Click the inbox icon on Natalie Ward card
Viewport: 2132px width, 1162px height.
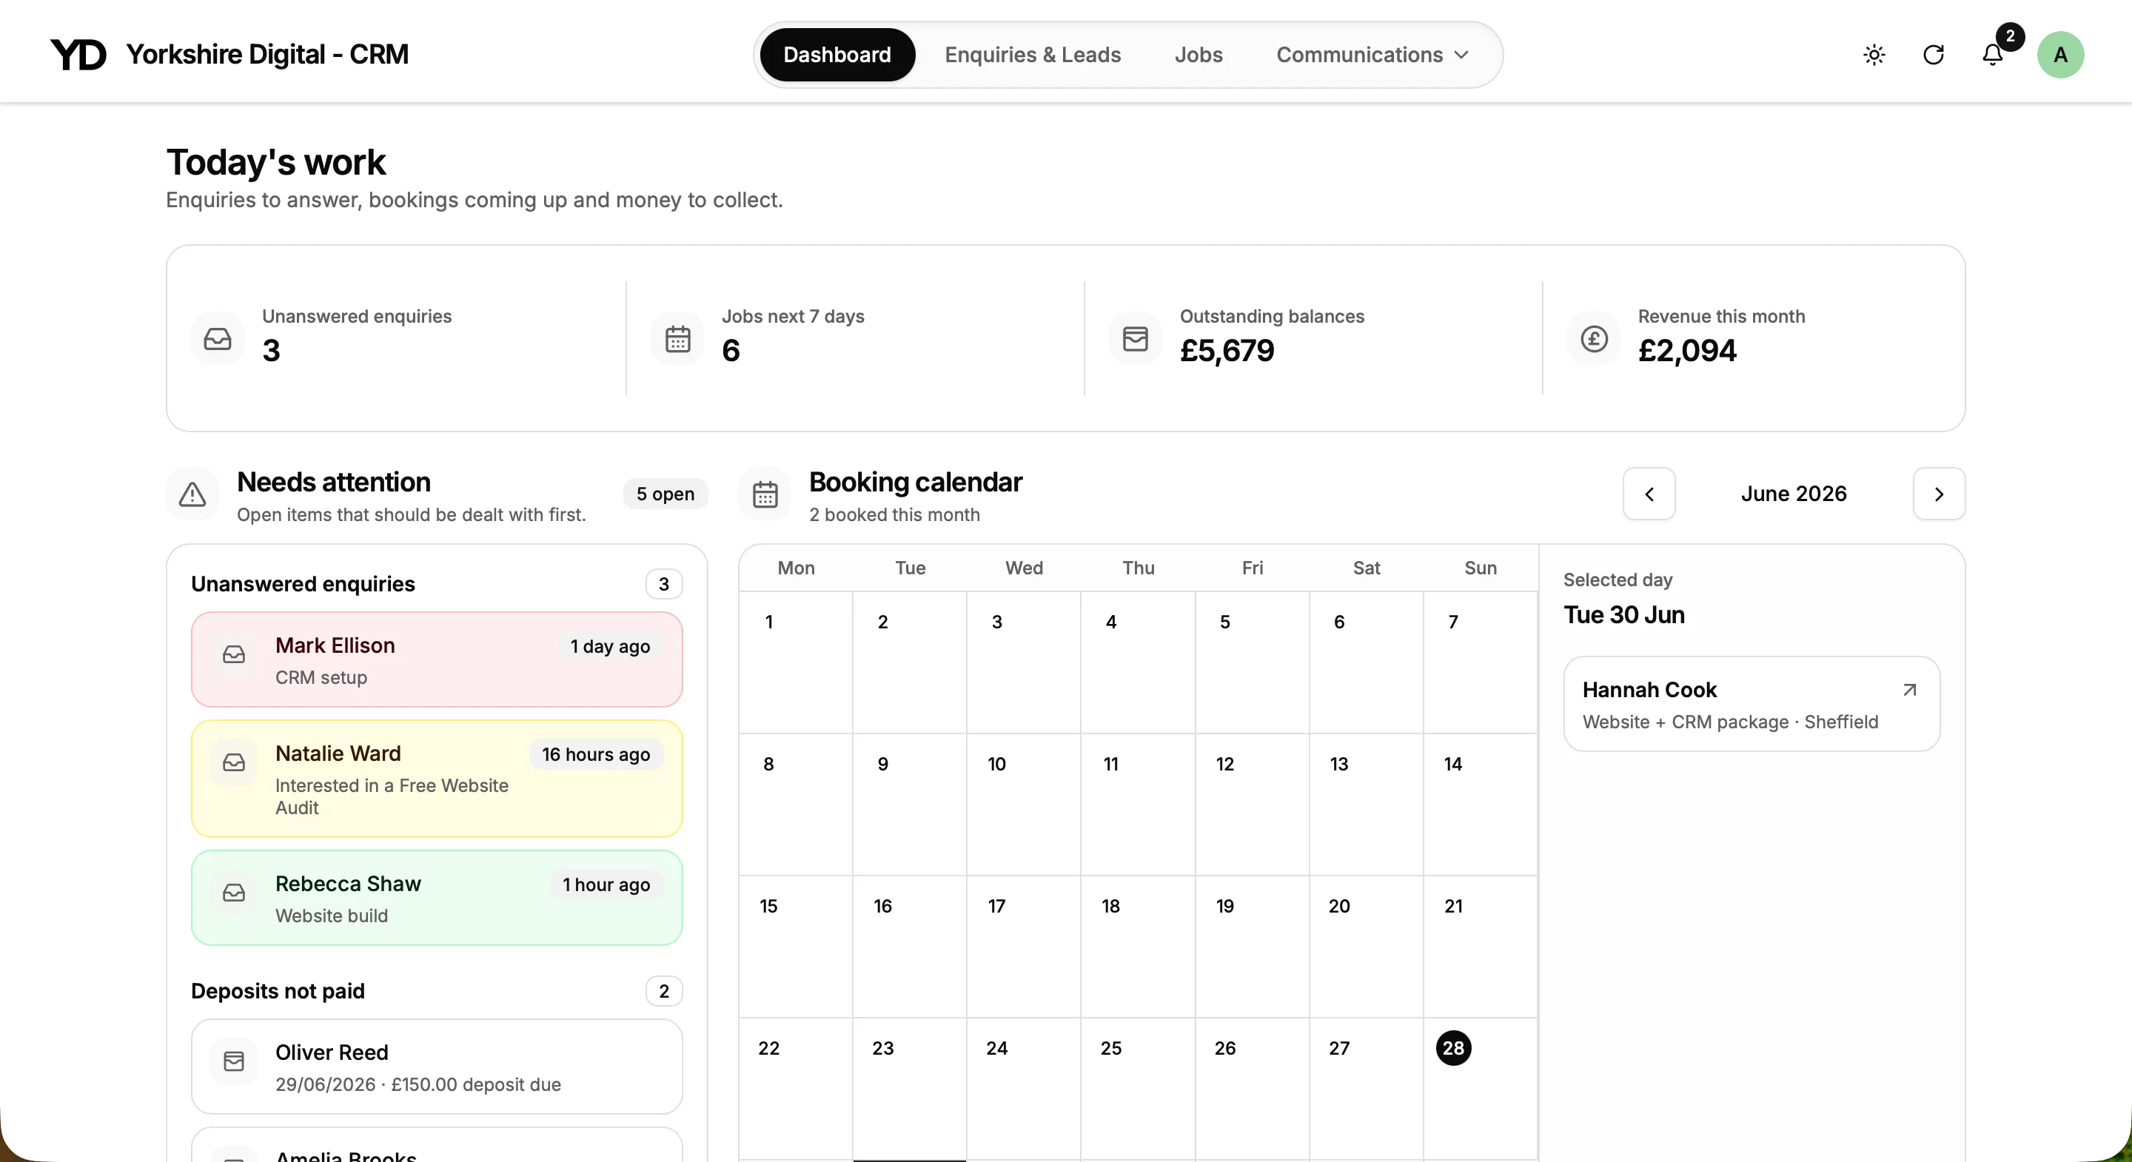point(234,762)
